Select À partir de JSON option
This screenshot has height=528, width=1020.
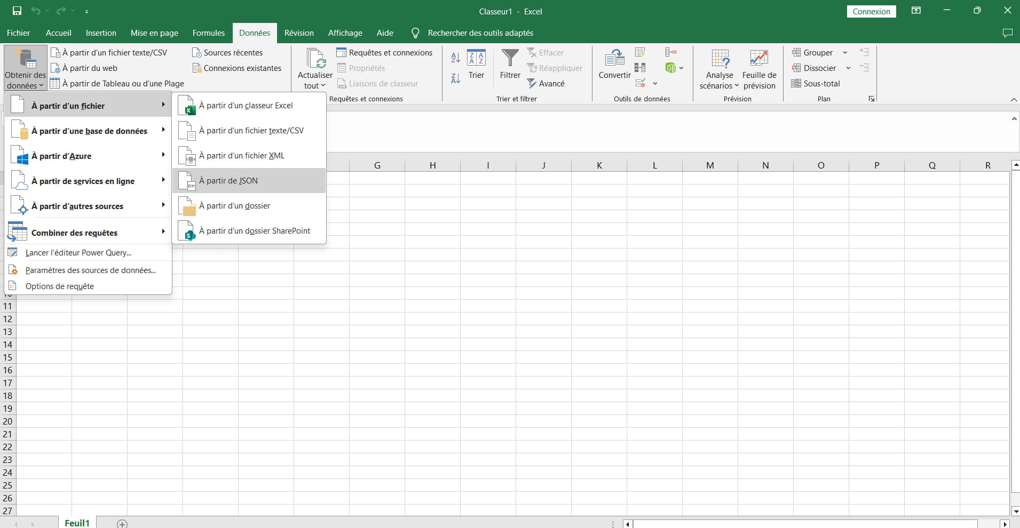tap(249, 181)
